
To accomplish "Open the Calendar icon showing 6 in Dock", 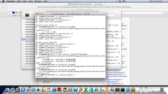I will [x=49, y=90].
